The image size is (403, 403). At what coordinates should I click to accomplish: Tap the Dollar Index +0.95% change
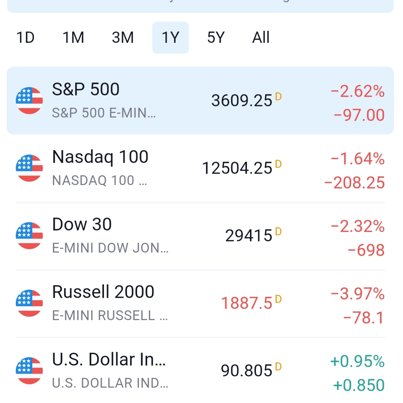coord(357,361)
